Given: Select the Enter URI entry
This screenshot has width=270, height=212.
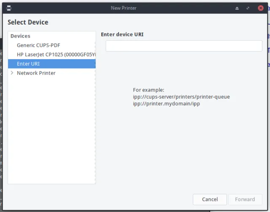Looking at the screenshot, I should click(51, 64).
